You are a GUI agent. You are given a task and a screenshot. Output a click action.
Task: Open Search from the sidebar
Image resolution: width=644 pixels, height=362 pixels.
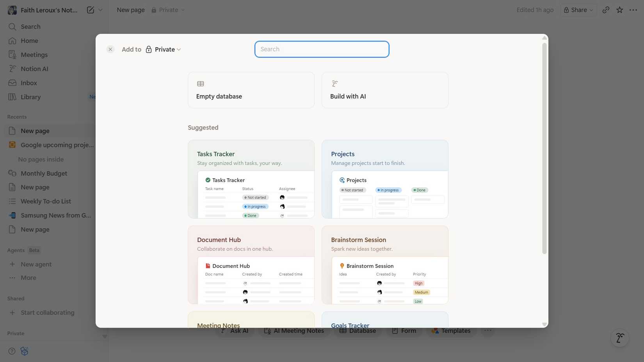point(31,26)
